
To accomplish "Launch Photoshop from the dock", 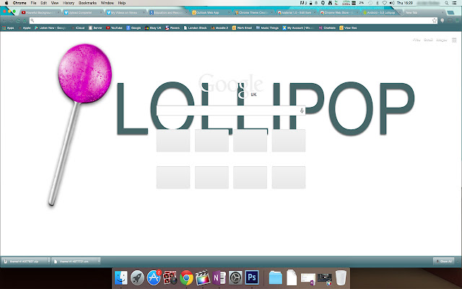I will 253,277.
